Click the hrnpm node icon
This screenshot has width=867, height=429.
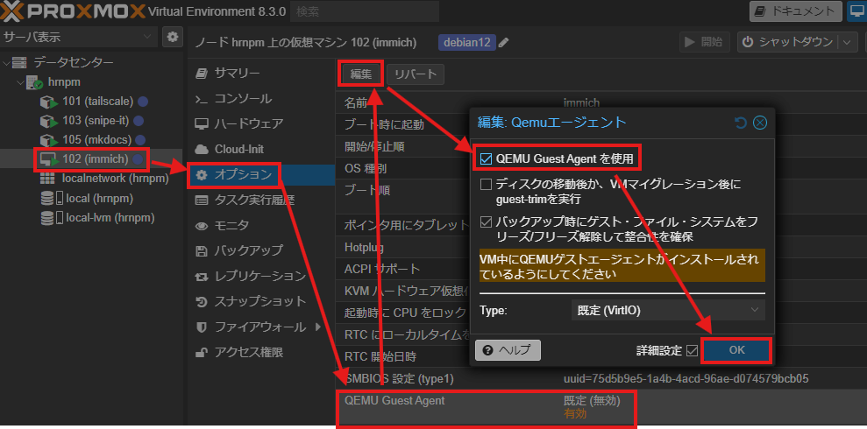33,82
